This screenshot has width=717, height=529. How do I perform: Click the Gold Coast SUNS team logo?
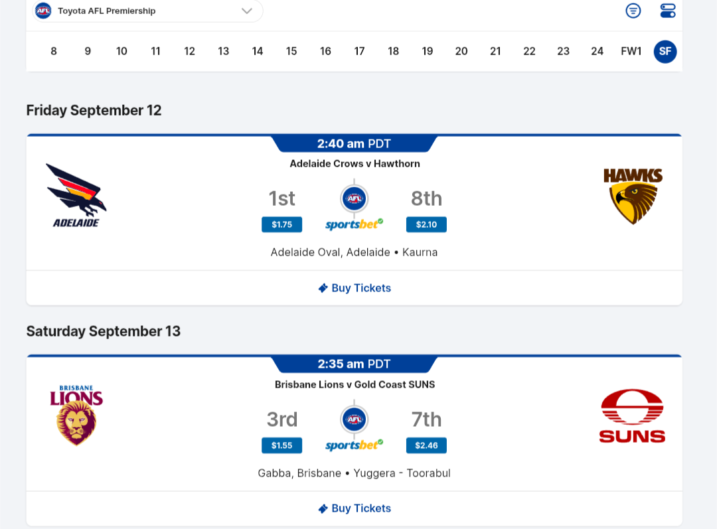pyautogui.click(x=632, y=416)
